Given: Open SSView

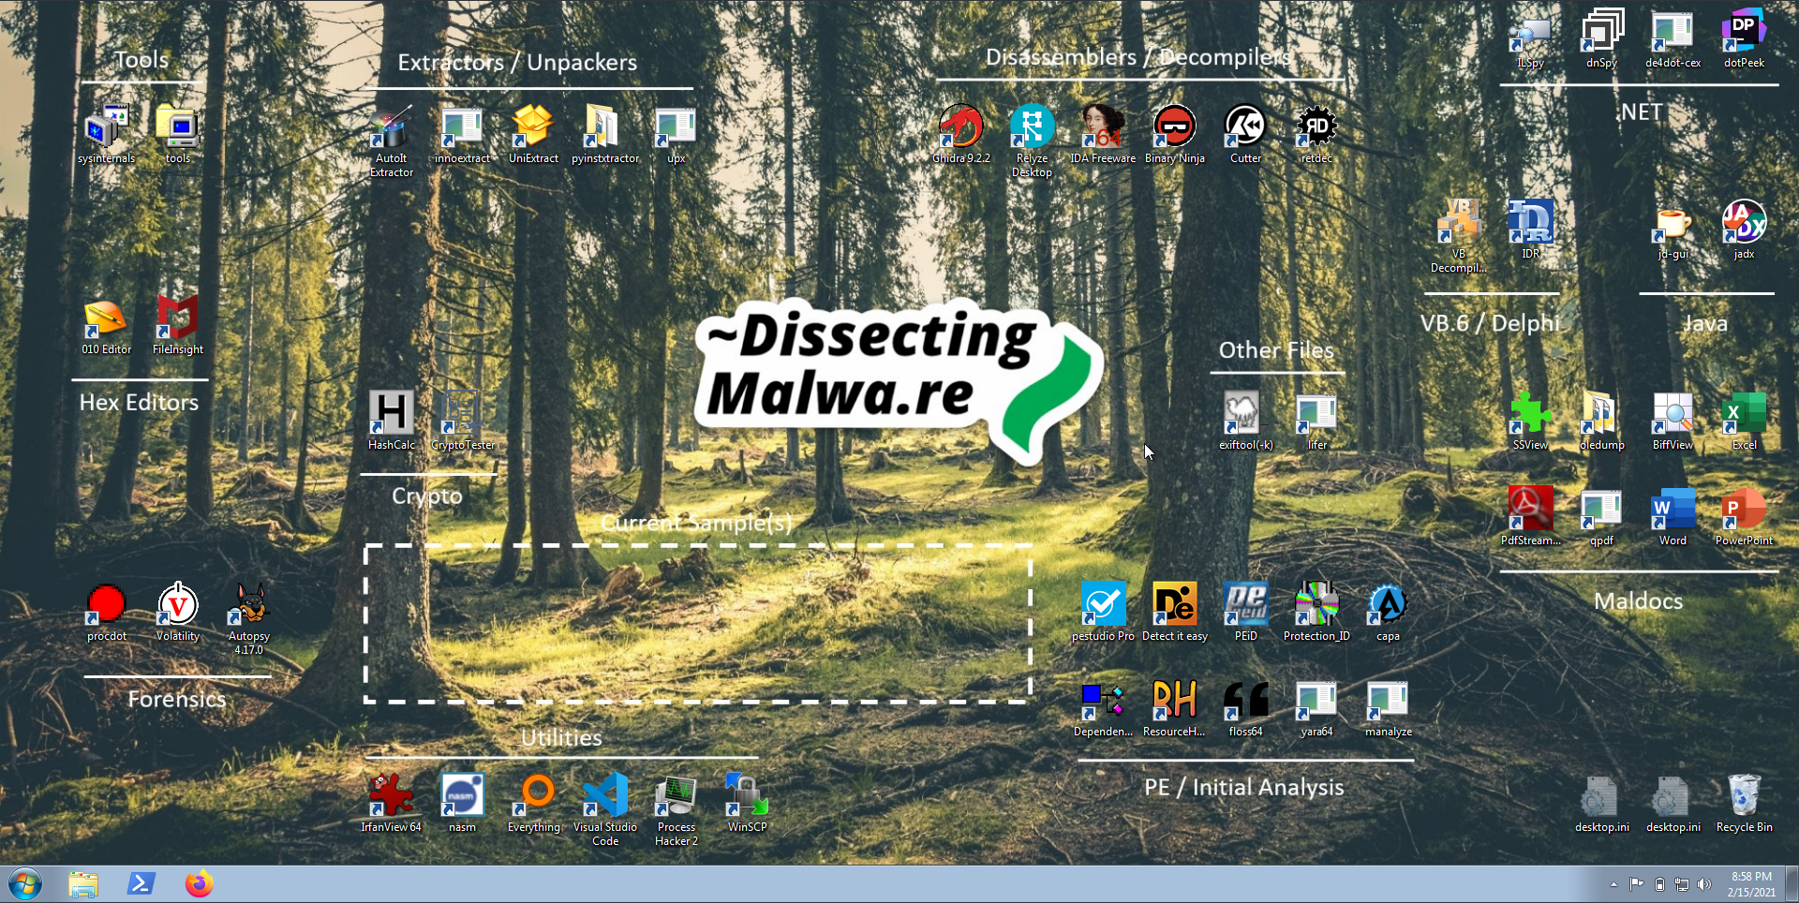Looking at the screenshot, I should click(1530, 421).
